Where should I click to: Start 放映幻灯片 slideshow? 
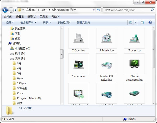(x=64, y=22)
